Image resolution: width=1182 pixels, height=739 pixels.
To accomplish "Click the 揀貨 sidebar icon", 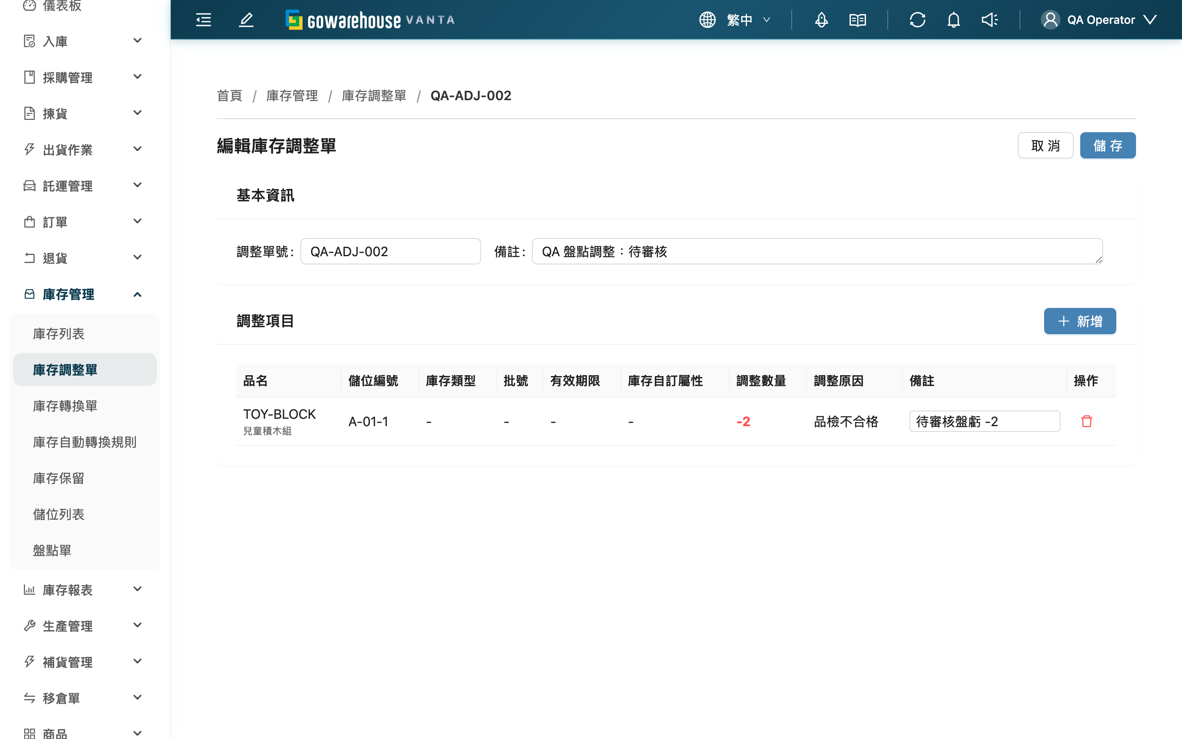I will point(29,113).
